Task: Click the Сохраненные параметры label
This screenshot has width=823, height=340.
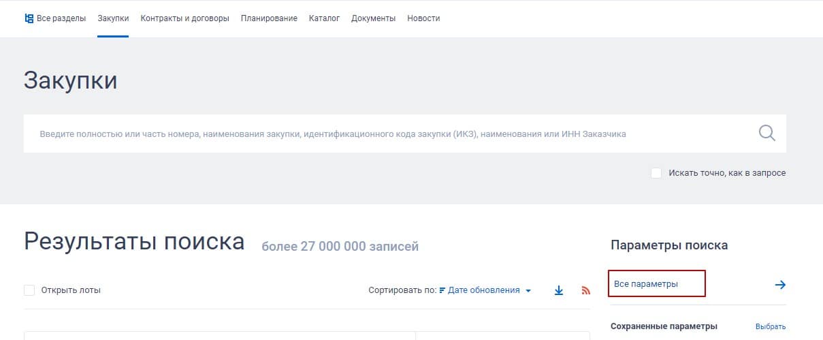Action: coord(664,326)
